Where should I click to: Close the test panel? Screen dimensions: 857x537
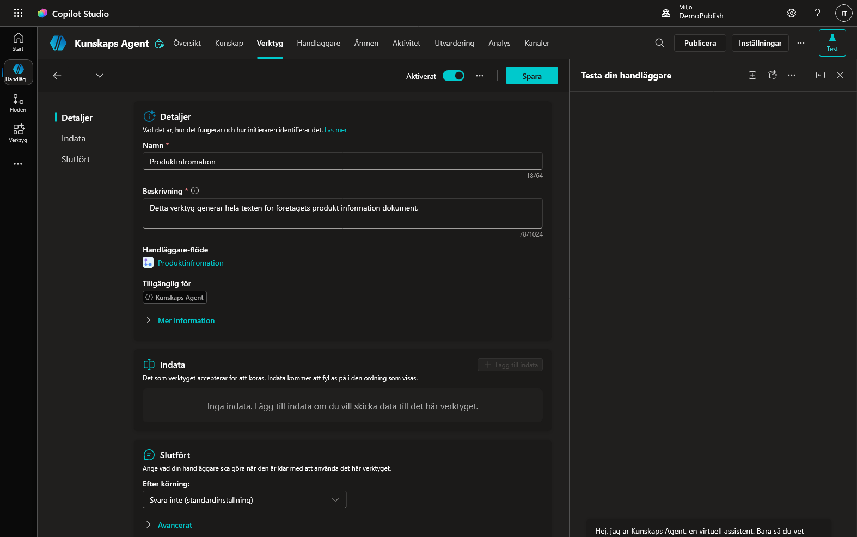point(840,75)
